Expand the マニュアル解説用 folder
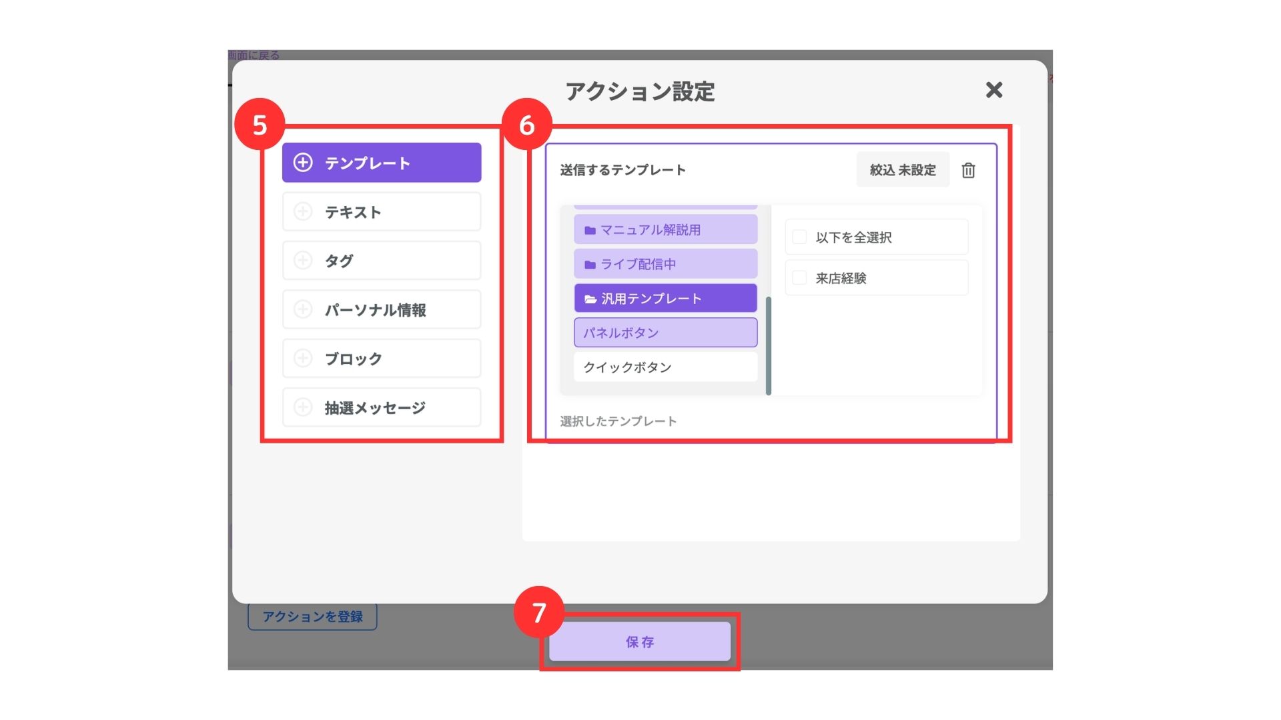This screenshot has height=720, width=1281. pos(665,230)
